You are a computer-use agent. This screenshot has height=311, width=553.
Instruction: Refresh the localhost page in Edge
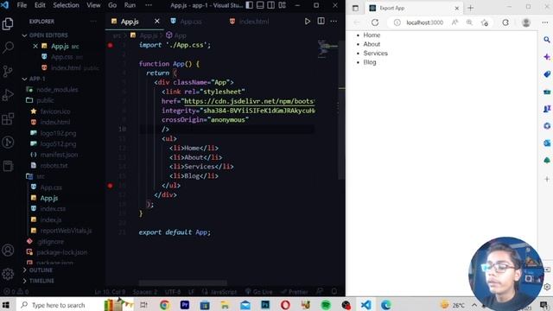pyautogui.click(x=374, y=22)
